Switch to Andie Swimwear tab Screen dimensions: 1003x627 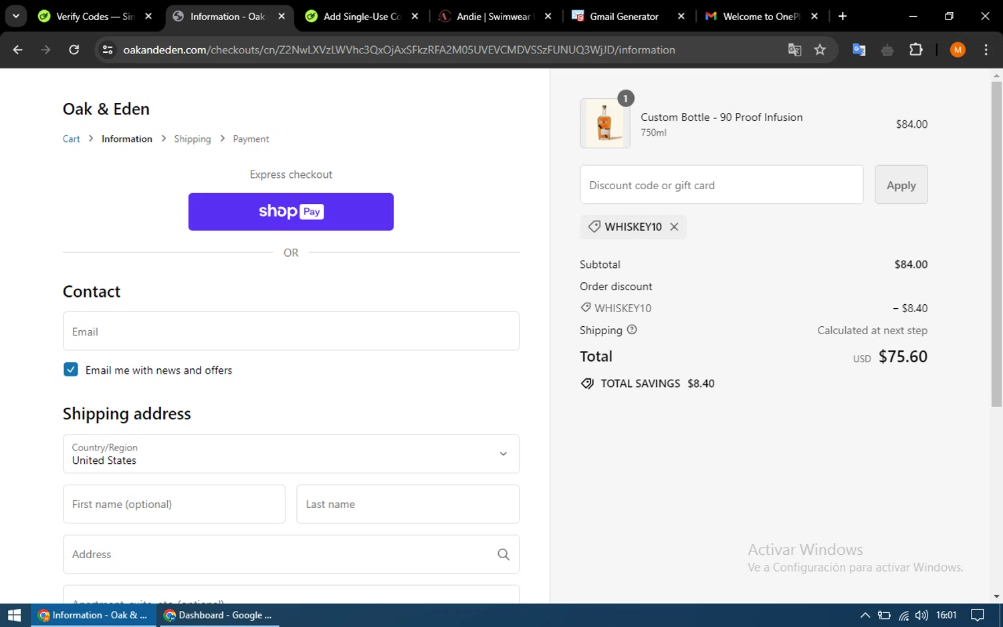pos(493,16)
